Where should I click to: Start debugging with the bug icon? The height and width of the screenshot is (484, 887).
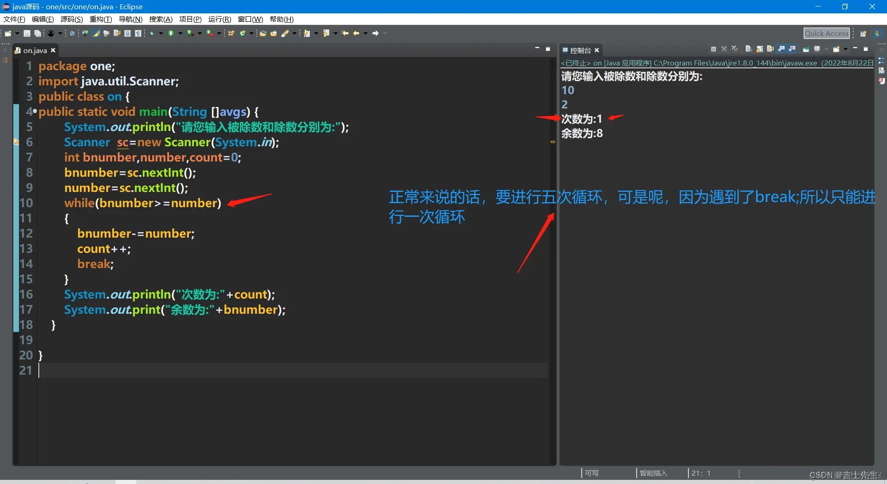point(152,33)
